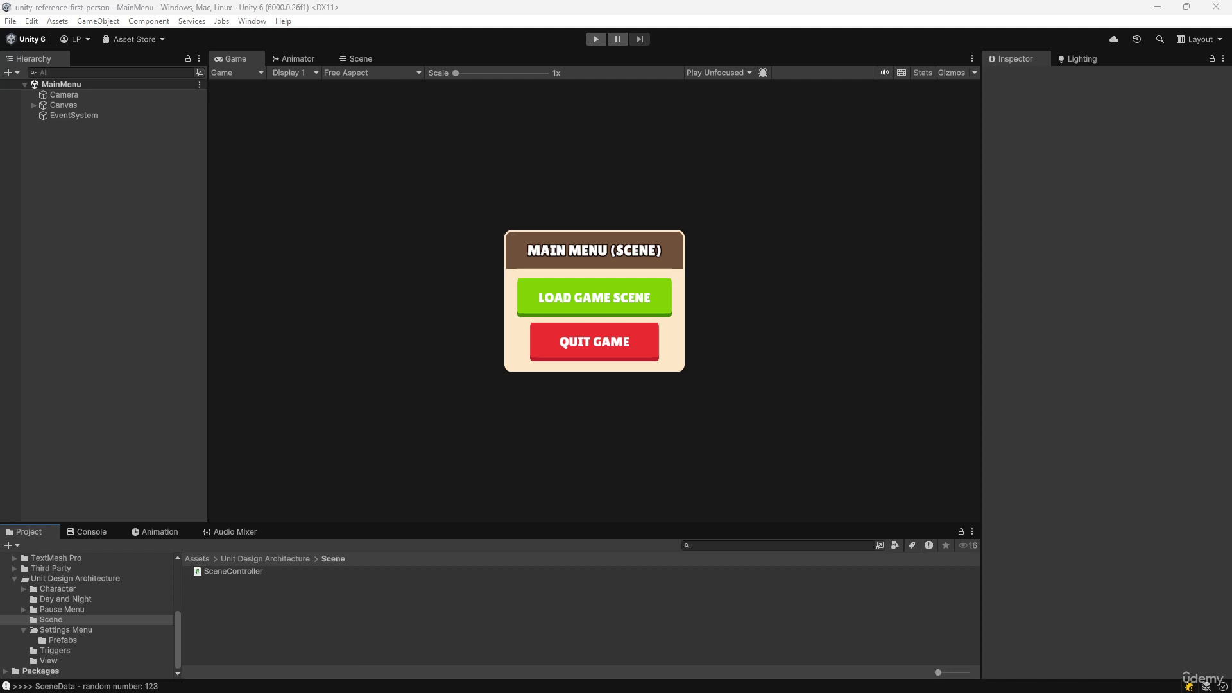Lock the Inspector panel
The image size is (1232, 693).
[x=1212, y=58]
